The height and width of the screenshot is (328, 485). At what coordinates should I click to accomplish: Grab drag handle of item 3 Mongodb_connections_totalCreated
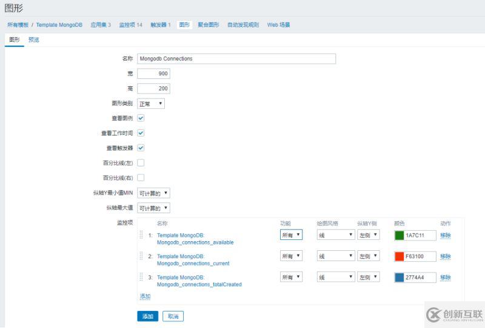pos(141,277)
